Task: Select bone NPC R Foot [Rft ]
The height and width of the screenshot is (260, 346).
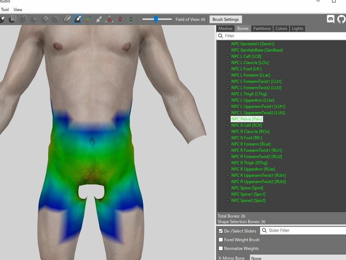Action: (247, 138)
